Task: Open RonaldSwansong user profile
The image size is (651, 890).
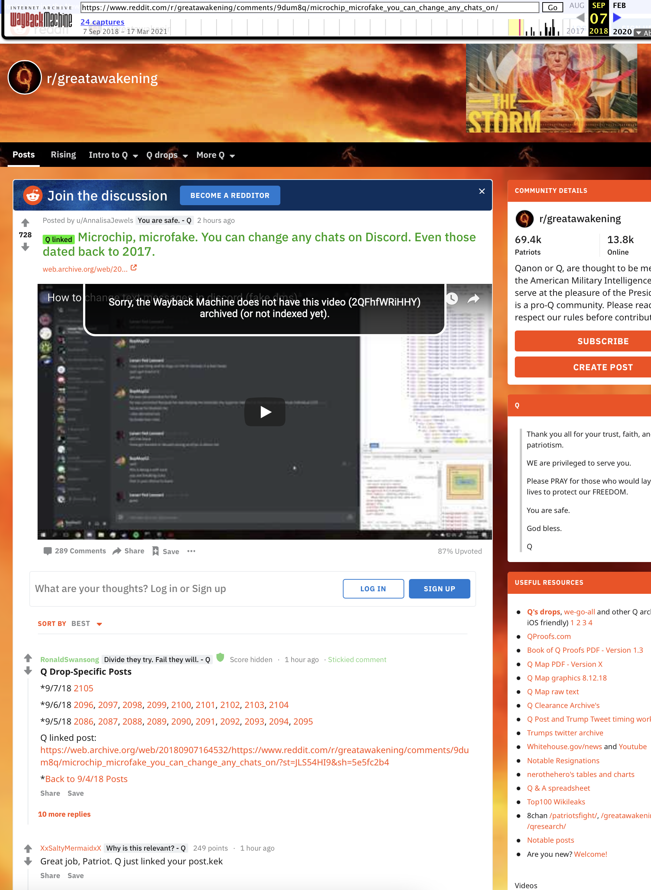Action: [70, 660]
